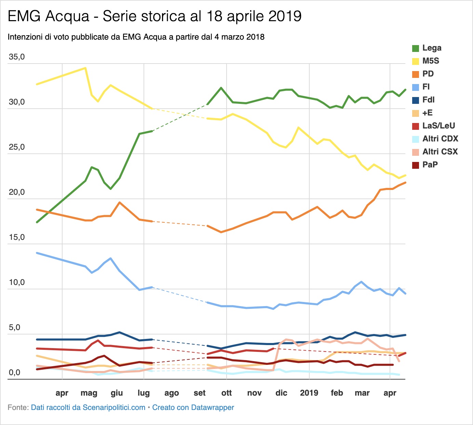473x425 pixels.
Task: Click the ott x-axis month label
Action: click(227, 393)
